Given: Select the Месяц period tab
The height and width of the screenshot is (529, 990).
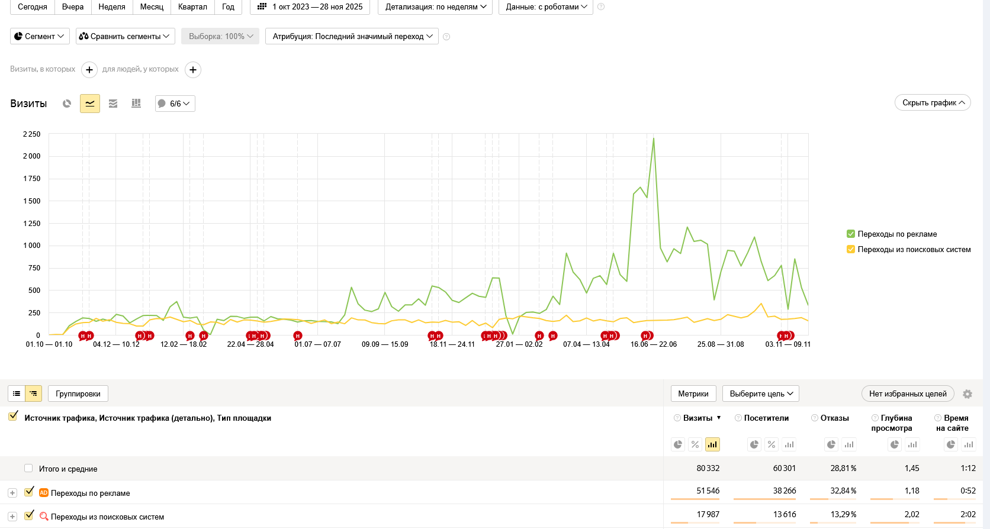Looking at the screenshot, I should point(152,7).
